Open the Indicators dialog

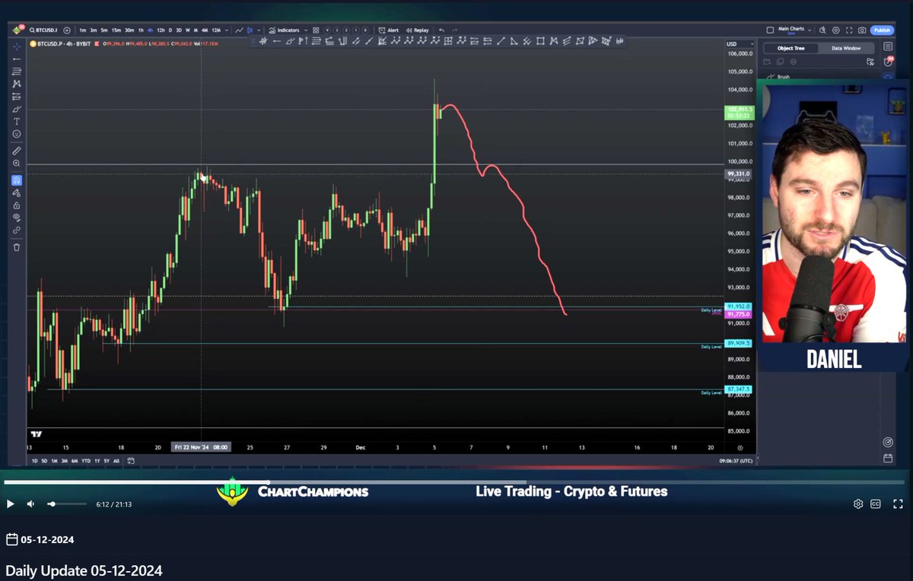click(x=285, y=30)
